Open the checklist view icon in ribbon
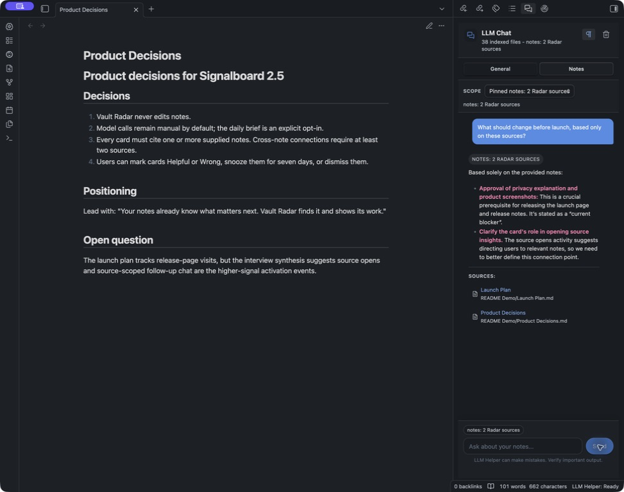624x492 pixels. coord(10,40)
